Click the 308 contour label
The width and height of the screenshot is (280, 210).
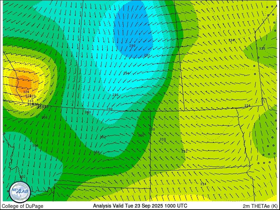pos(152,129)
